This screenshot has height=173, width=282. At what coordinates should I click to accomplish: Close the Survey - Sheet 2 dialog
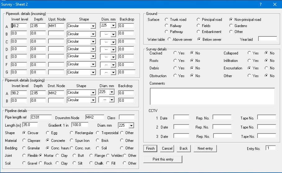275,4
